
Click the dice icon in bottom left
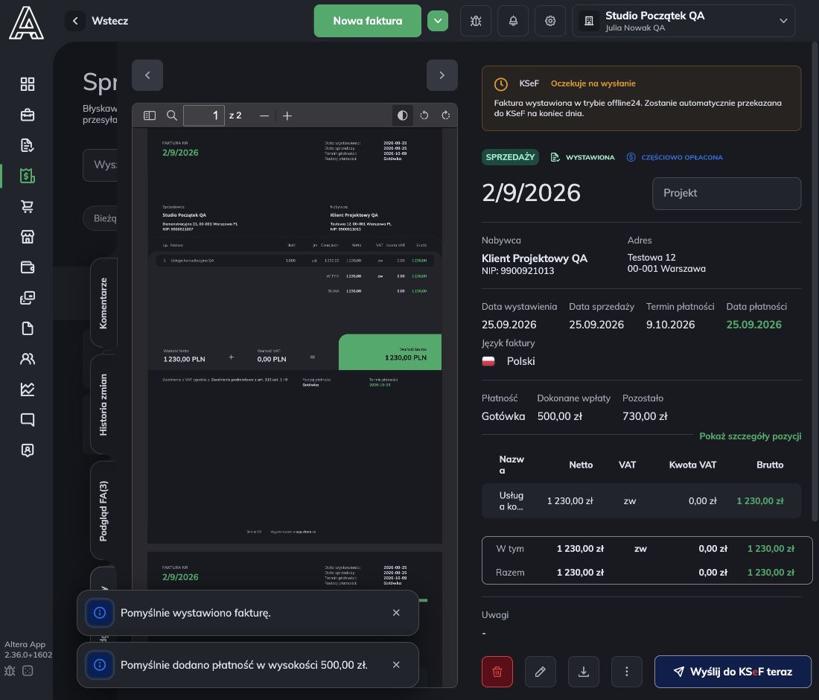(28, 671)
